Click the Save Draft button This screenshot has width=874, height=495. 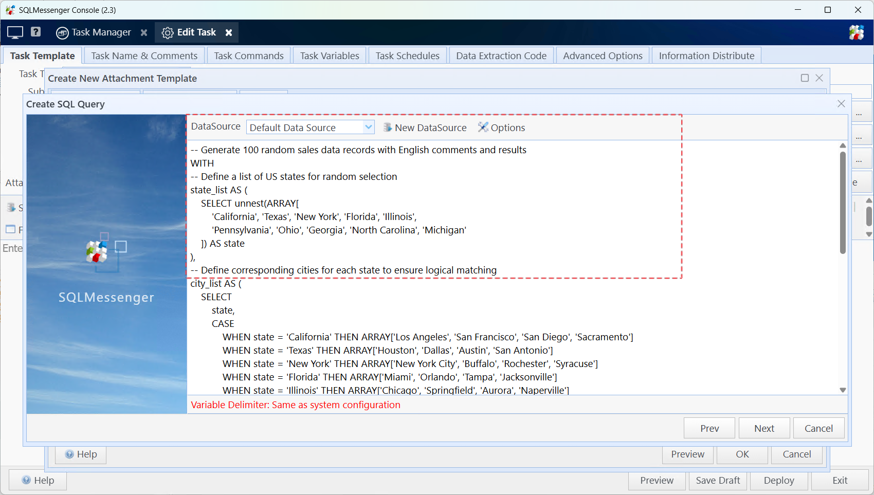(718, 481)
